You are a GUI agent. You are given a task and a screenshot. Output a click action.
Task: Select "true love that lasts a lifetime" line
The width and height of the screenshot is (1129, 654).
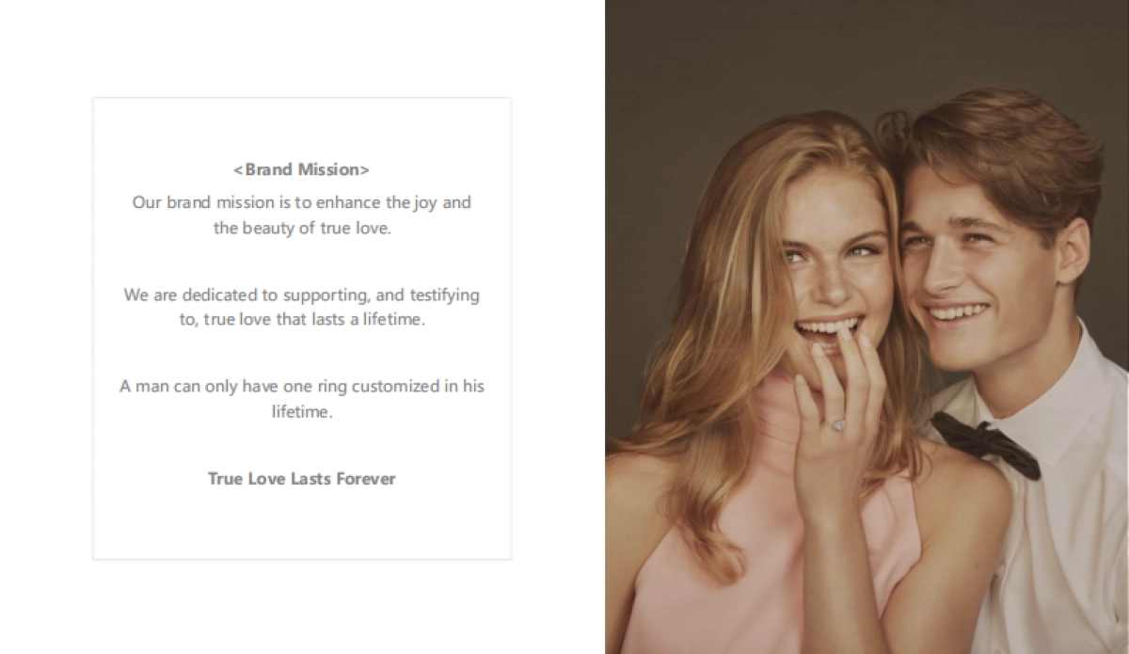point(301,320)
